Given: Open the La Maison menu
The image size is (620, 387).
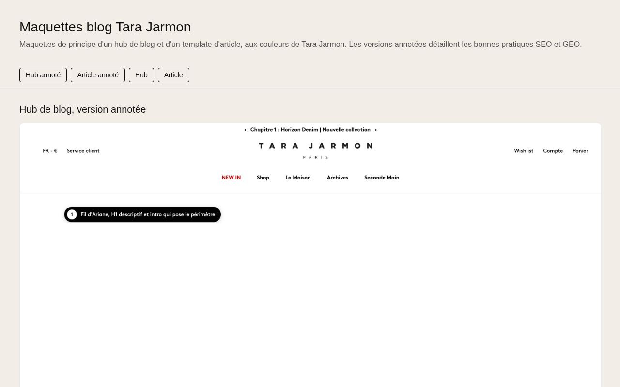Looking at the screenshot, I should tap(298, 178).
